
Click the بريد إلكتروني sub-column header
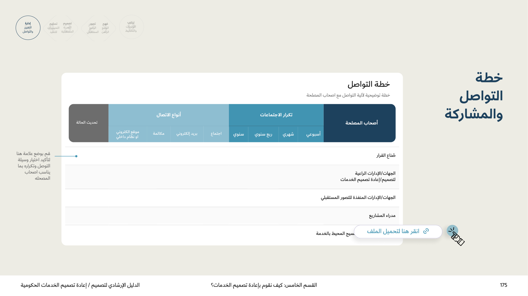point(187,133)
